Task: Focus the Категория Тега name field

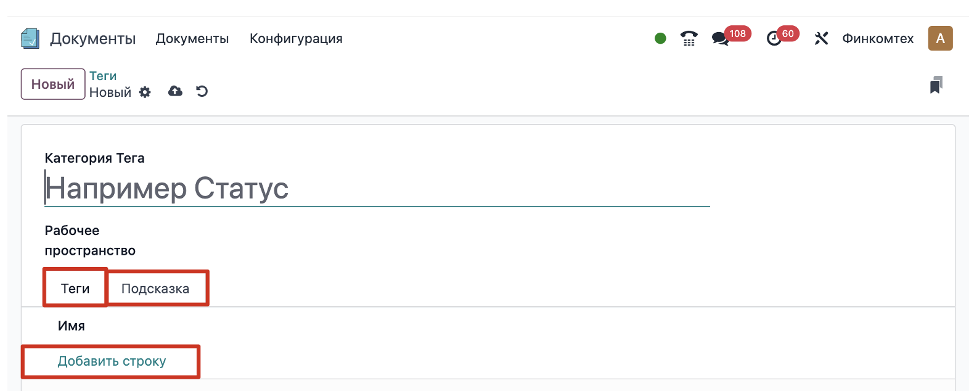Action: [x=376, y=189]
